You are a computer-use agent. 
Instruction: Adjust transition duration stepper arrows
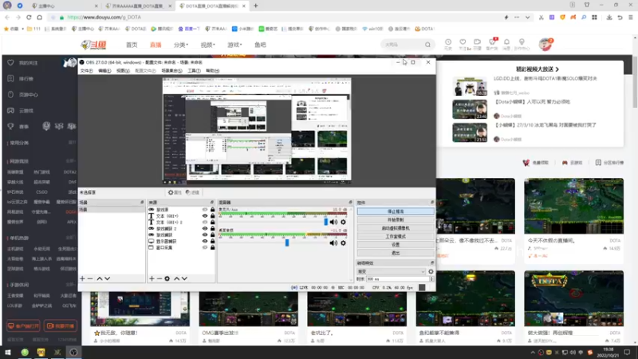click(x=431, y=279)
